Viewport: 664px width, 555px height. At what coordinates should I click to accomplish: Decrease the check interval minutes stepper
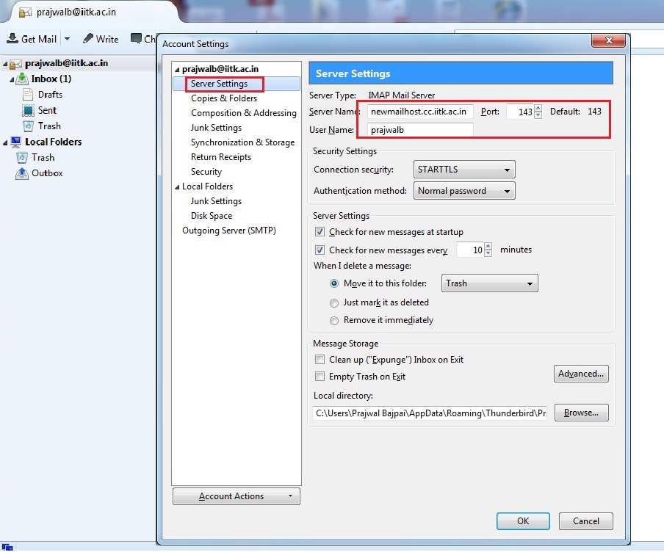pyautogui.click(x=488, y=253)
